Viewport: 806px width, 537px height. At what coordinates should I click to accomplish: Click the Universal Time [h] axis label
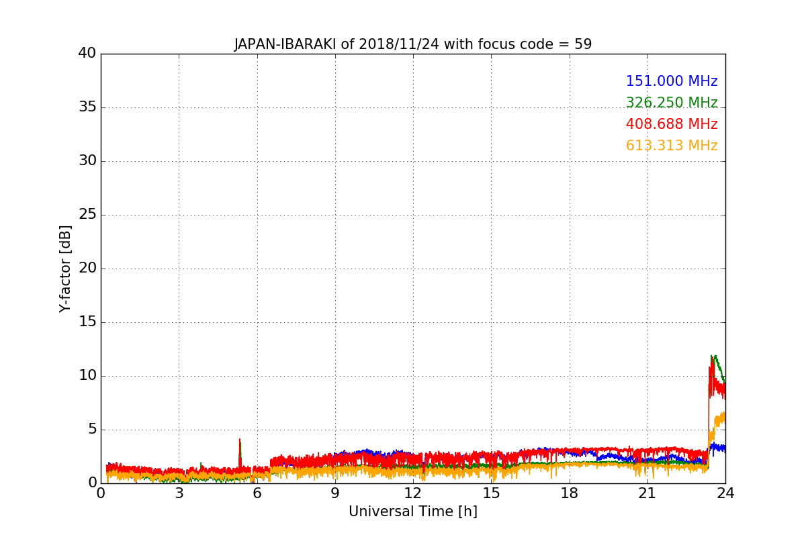coord(412,511)
